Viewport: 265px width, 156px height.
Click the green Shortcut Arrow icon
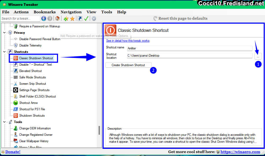click(x=16, y=103)
